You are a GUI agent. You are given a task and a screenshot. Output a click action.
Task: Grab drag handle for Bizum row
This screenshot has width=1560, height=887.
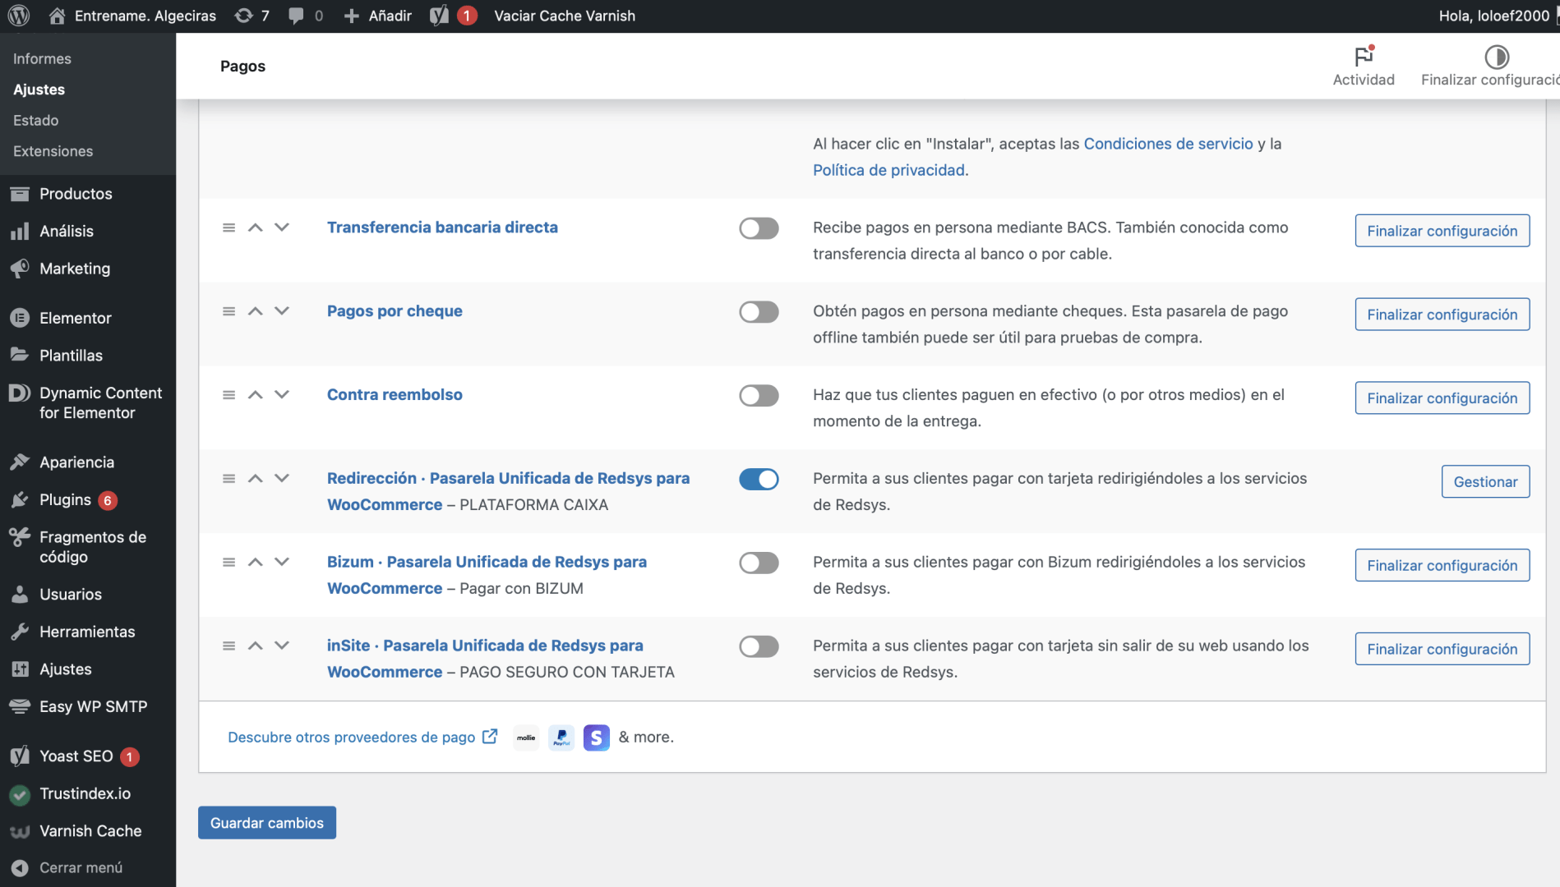(x=228, y=563)
